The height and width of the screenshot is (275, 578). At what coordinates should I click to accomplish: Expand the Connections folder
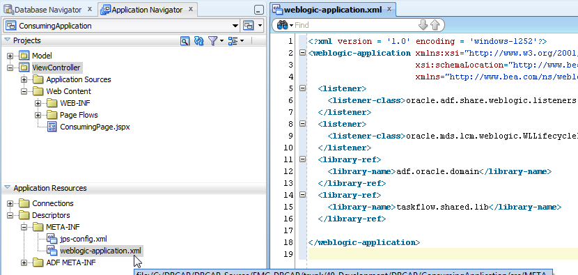tap(10, 203)
